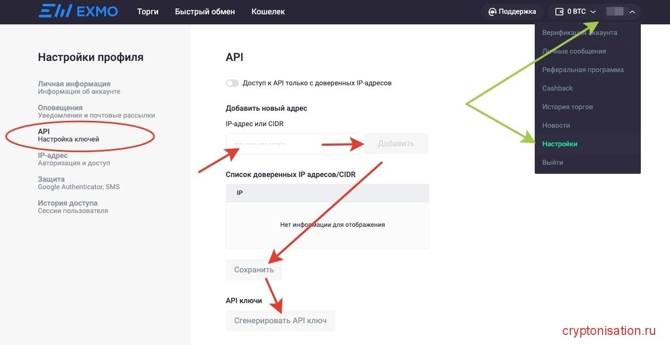
Task: Click Сгенерировать API ключ
Action: 280,320
